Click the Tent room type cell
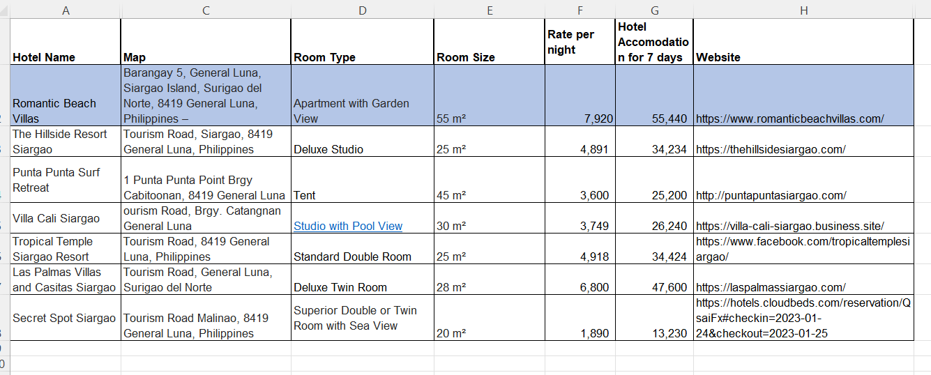Image resolution: width=931 pixels, height=375 pixels. coord(362,180)
